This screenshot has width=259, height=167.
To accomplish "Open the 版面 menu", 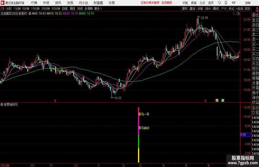I will [194, 3].
